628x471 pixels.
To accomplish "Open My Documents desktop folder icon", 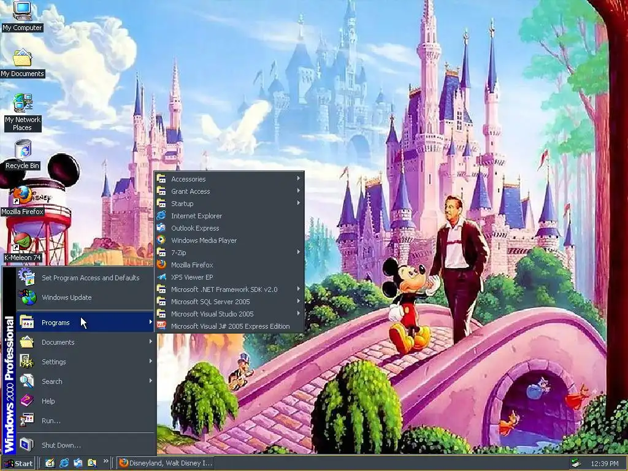I will point(23,63).
